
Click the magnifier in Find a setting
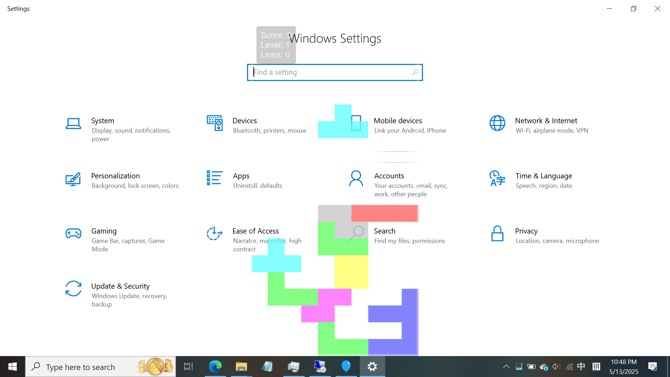(415, 72)
